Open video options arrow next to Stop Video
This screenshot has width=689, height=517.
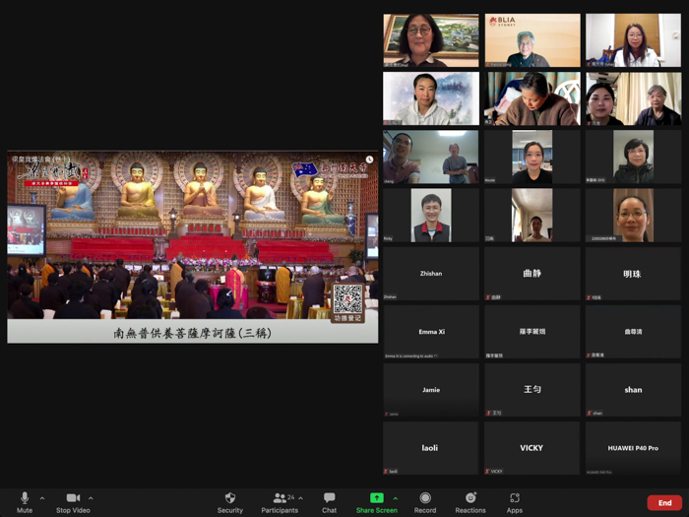pos(91,498)
